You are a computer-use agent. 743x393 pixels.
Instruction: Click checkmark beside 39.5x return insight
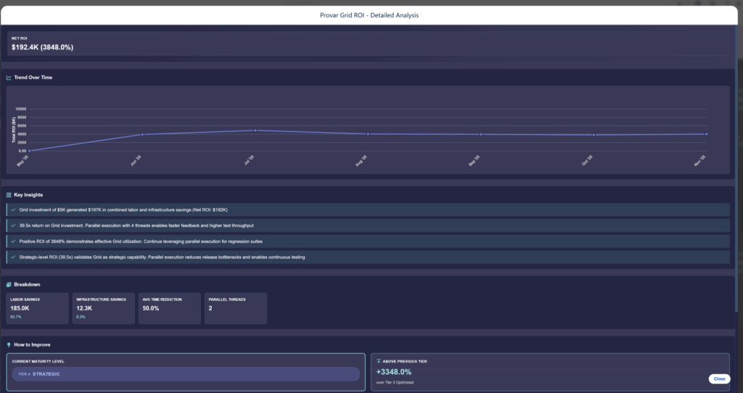tap(13, 226)
